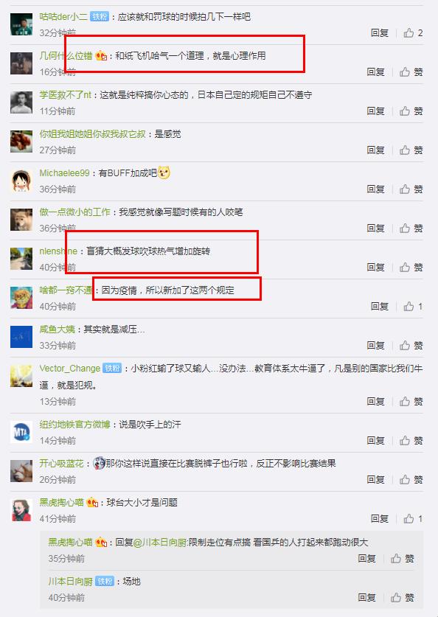
Task: Reply to 做一点微小的工作's comment
Action: pyautogui.click(x=375, y=229)
